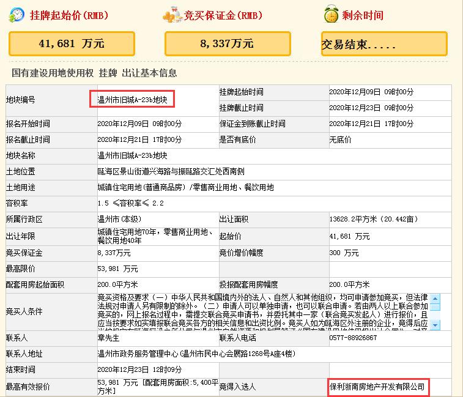This screenshot has width=463, height=397.
Task: Click the 竞买人条件 row label
Action: pos(24,311)
